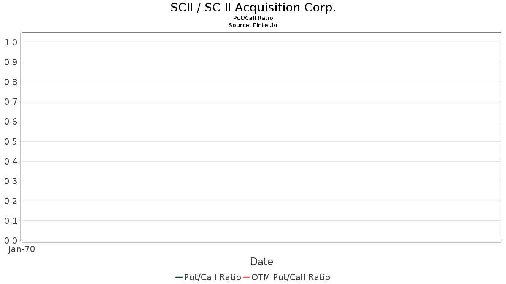Viewport: 506px width, 284px height.
Task: Click the 0.1 y-axis label
Action: tap(11, 221)
